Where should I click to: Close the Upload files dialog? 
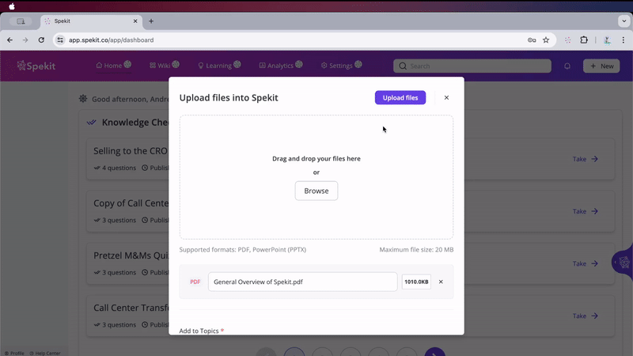[446, 97]
